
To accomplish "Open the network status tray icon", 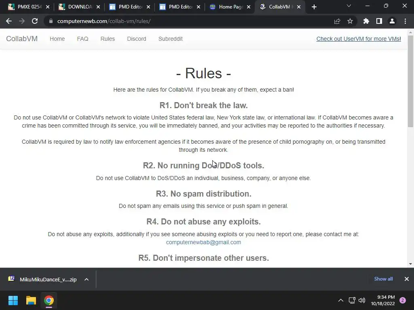I will [x=352, y=300].
